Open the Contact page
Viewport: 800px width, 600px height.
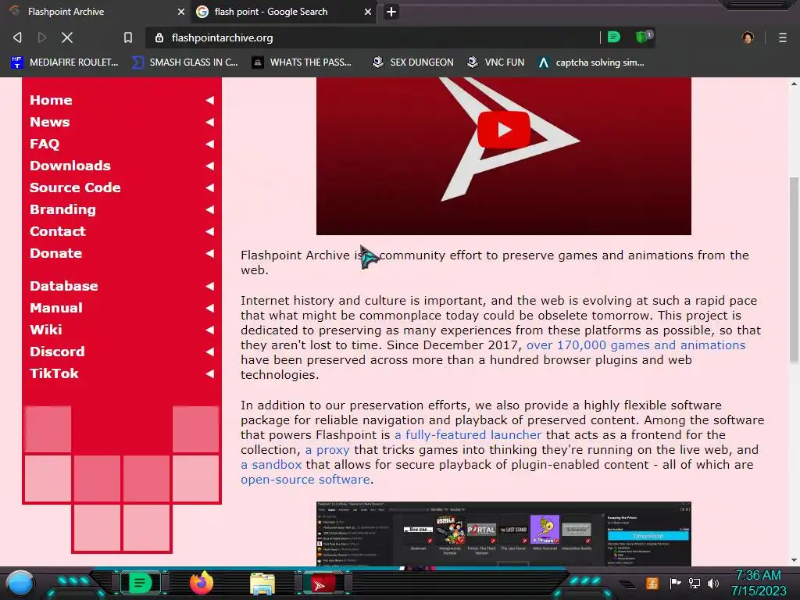pos(58,231)
